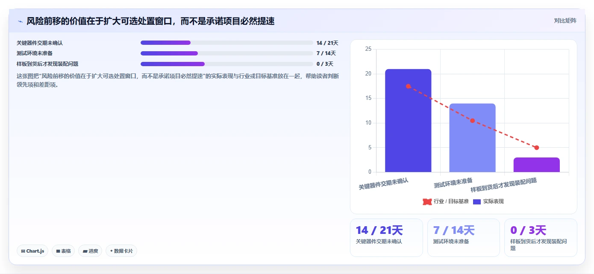
Task: Open the 7 / 14天 data card
Action: tap(464, 238)
